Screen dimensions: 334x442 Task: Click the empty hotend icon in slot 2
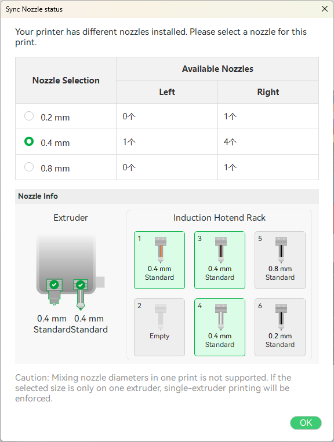coord(160,317)
